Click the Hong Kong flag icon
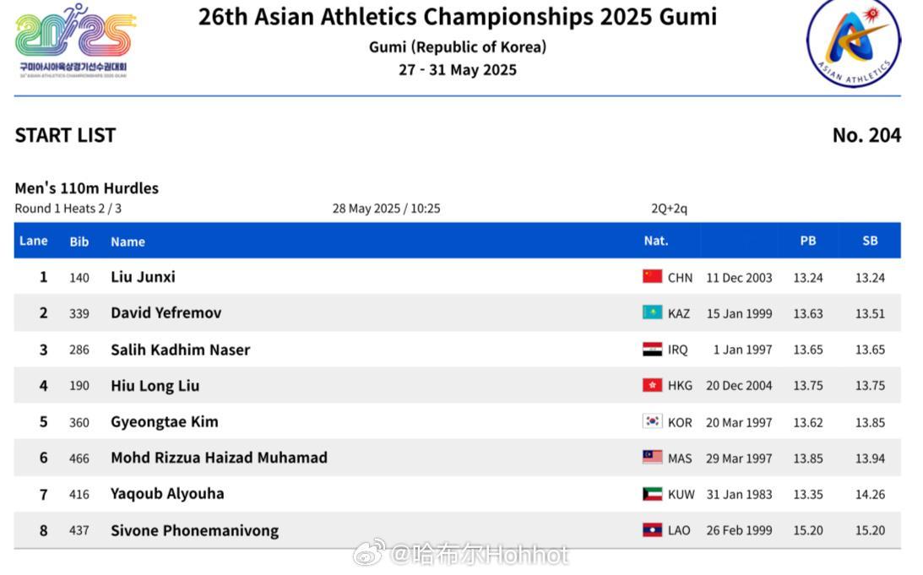923x575 pixels. pyautogui.click(x=652, y=385)
